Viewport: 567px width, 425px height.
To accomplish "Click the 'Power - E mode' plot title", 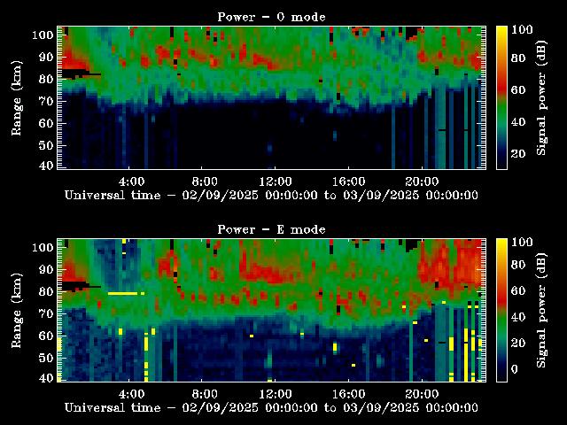I will 271,229.
